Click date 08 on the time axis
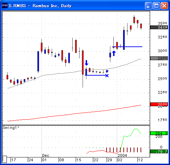The image size is (170, 165). 62,160
